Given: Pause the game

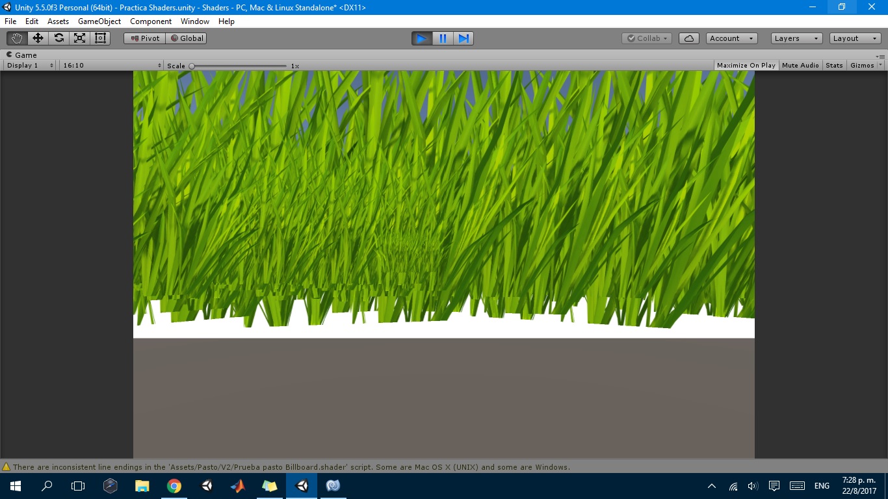Looking at the screenshot, I should 443,38.
